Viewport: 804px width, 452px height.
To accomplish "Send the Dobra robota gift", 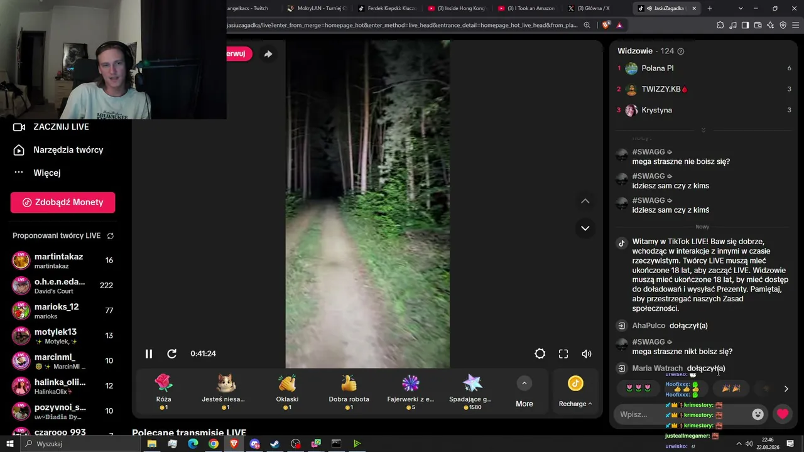I will [x=349, y=392].
